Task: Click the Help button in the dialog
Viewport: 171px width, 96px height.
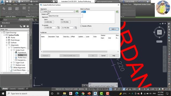Action: (114, 56)
